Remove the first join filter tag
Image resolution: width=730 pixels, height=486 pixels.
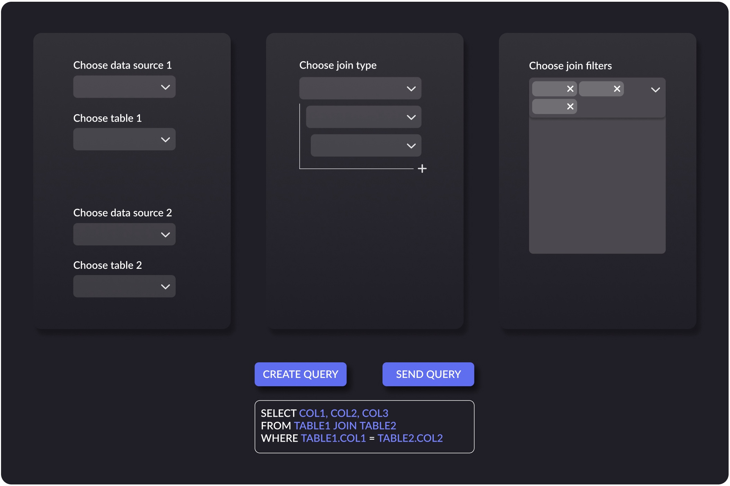570,89
